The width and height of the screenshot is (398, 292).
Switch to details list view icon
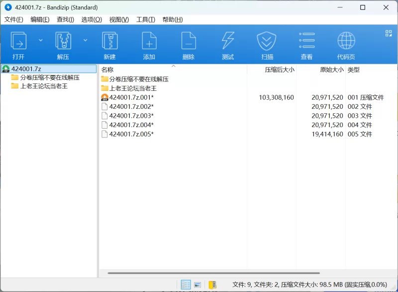click(x=186, y=285)
